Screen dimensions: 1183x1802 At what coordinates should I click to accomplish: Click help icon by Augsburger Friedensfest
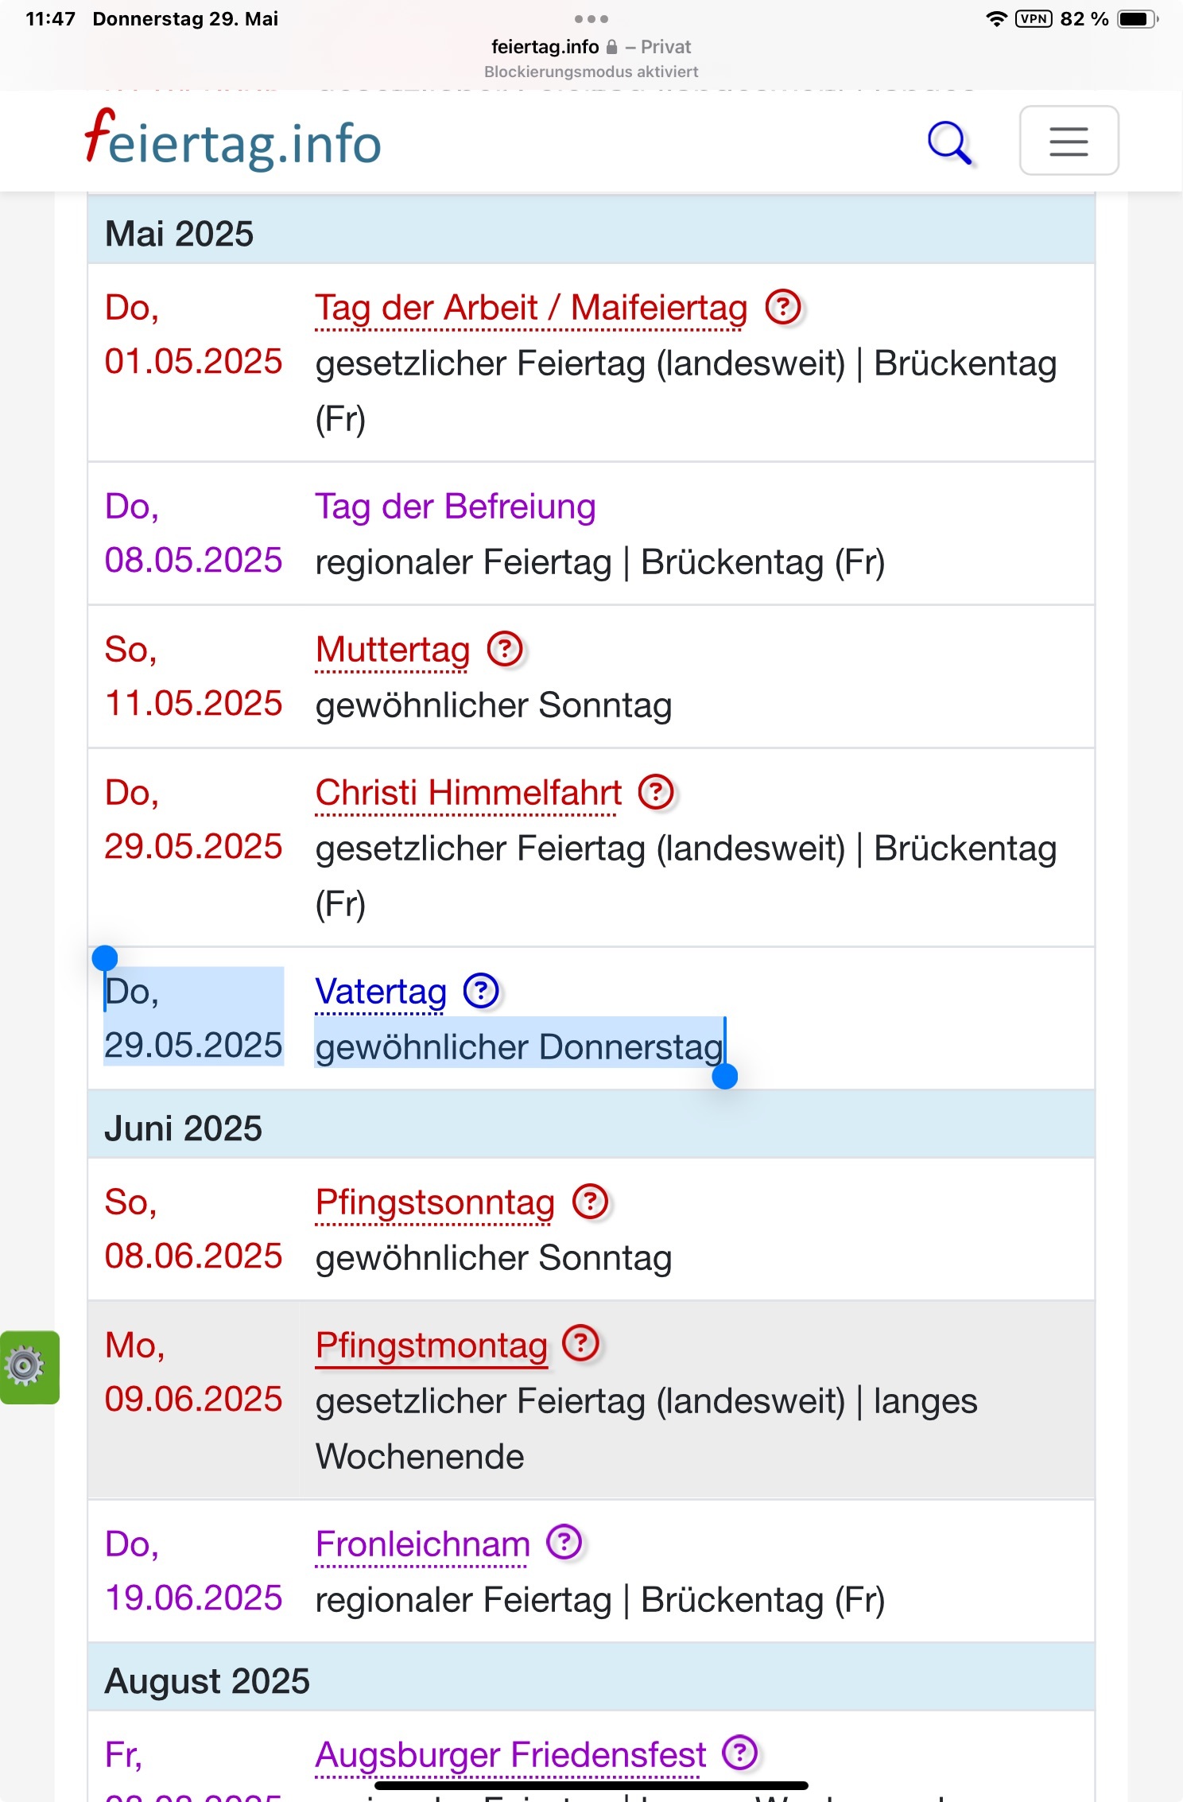tap(740, 1753)
